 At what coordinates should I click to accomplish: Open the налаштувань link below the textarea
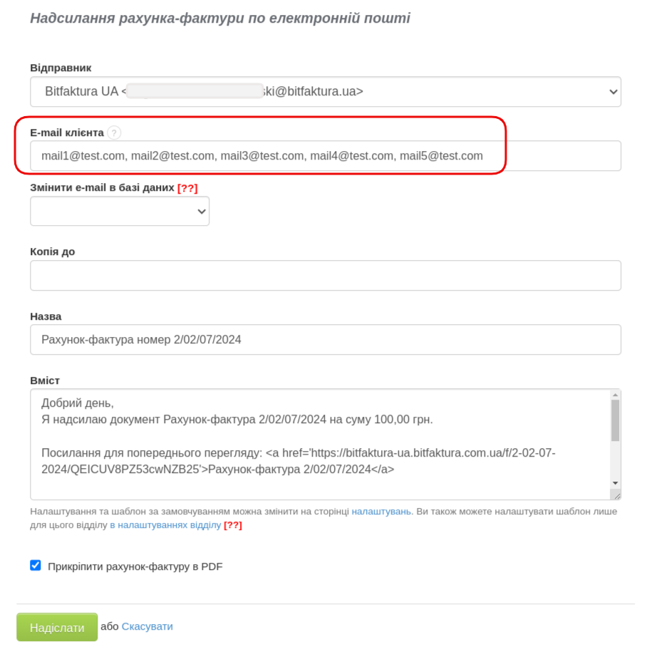click(x=381, y=512)
